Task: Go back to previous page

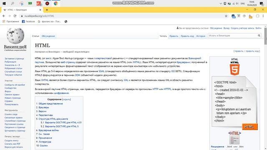Action: (4, 16)
